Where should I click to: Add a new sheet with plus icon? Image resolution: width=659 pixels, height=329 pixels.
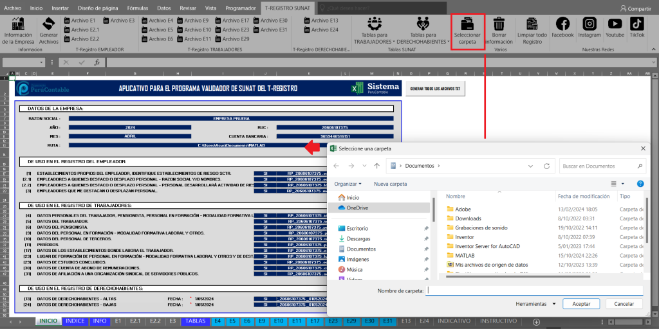[536, 322]
